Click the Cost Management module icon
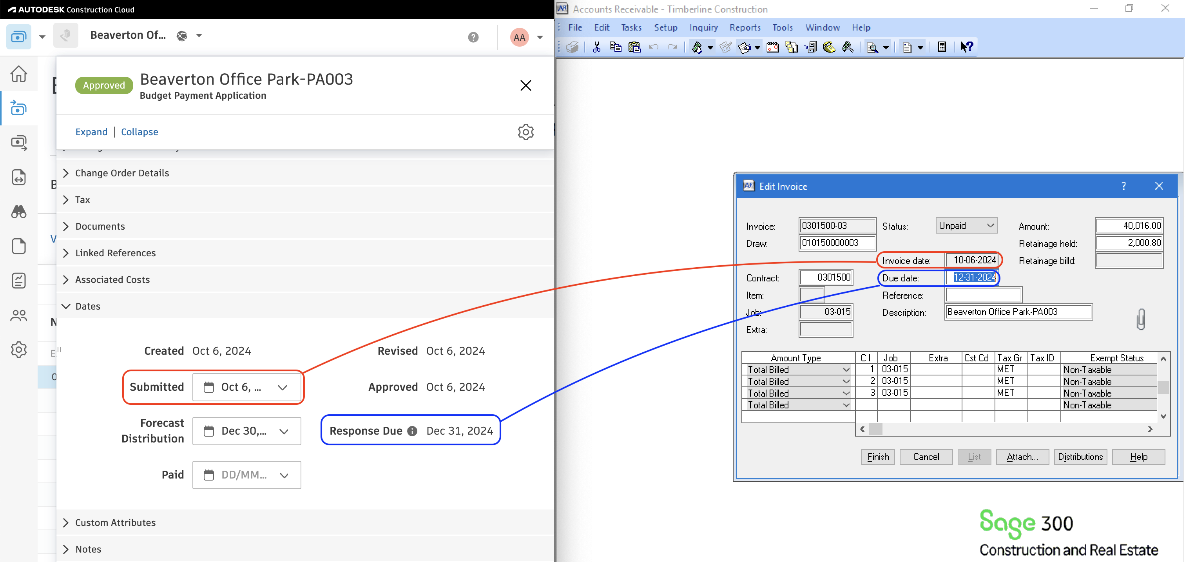The width and height of the screenshot is (1185, 562). click(x=18, y=36)
